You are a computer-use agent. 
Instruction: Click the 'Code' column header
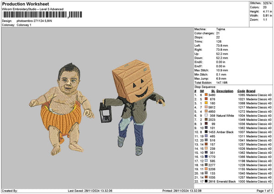click(241, 91)
